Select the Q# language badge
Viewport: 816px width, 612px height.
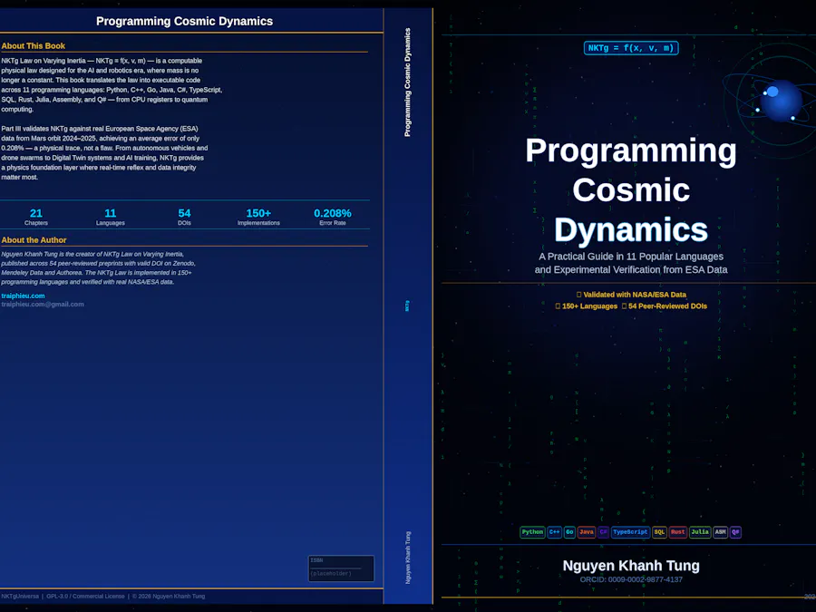pos(734,532)
